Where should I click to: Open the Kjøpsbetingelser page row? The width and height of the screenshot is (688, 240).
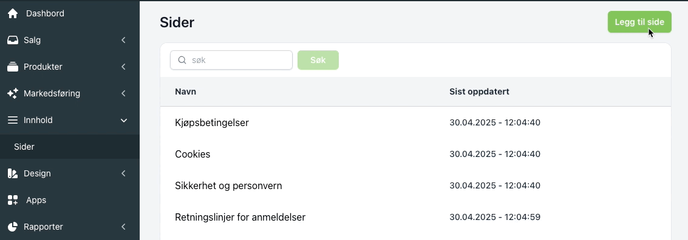[x=415, y=122]
